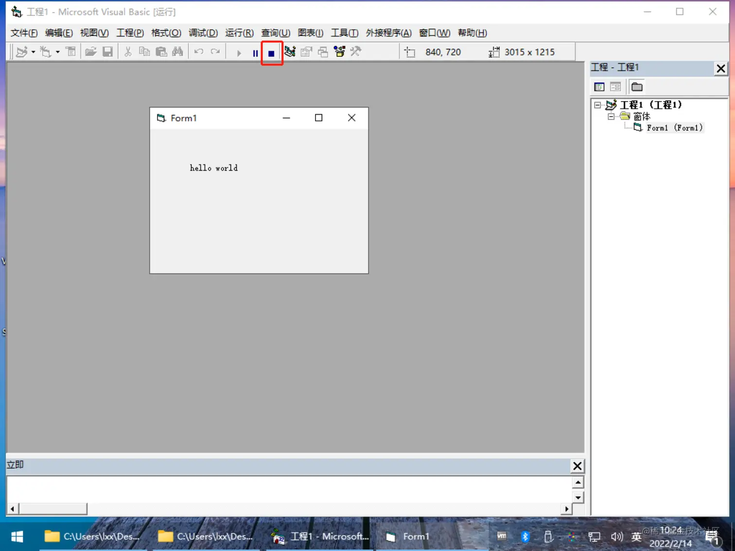
Task: Open the 工具(T) menu
Action: [x=345, y=33]
